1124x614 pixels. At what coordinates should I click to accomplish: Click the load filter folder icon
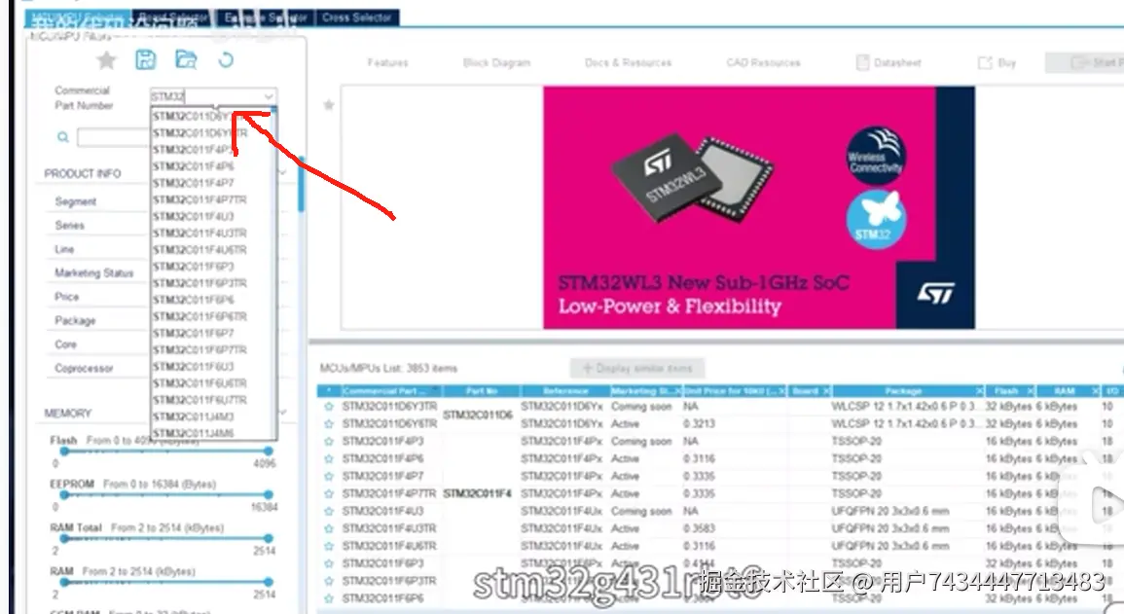(x=185, y=60)
